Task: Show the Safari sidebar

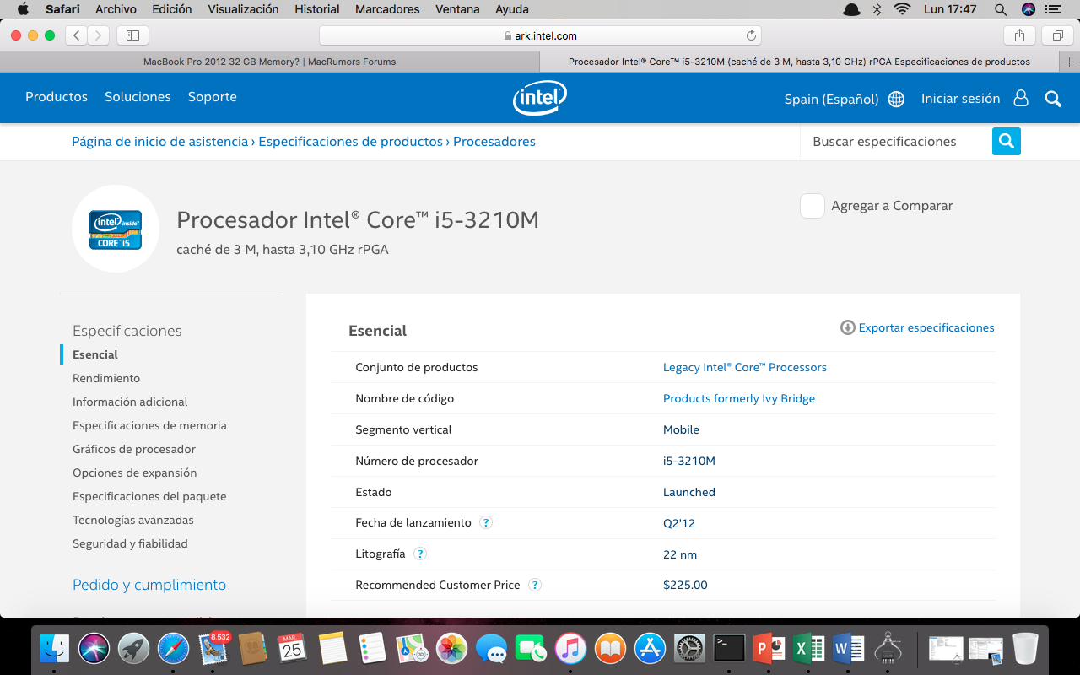Action: click(x=132, y=35)
